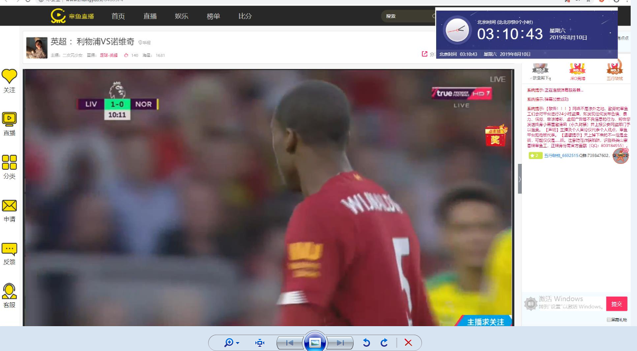Screen dimensions: 637x351
Task: Select 娱乐 in top navigation
Action: [181, 16]
